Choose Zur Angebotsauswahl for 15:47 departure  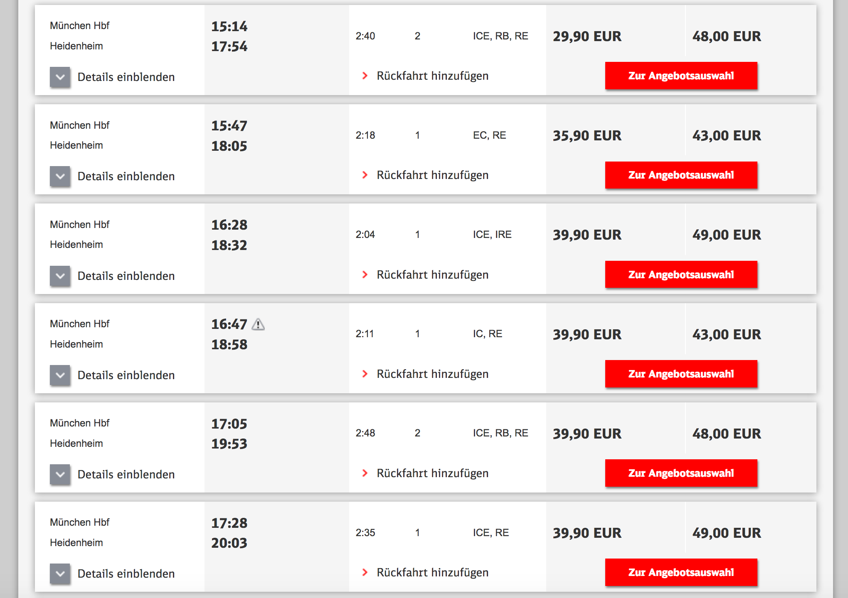681,175
